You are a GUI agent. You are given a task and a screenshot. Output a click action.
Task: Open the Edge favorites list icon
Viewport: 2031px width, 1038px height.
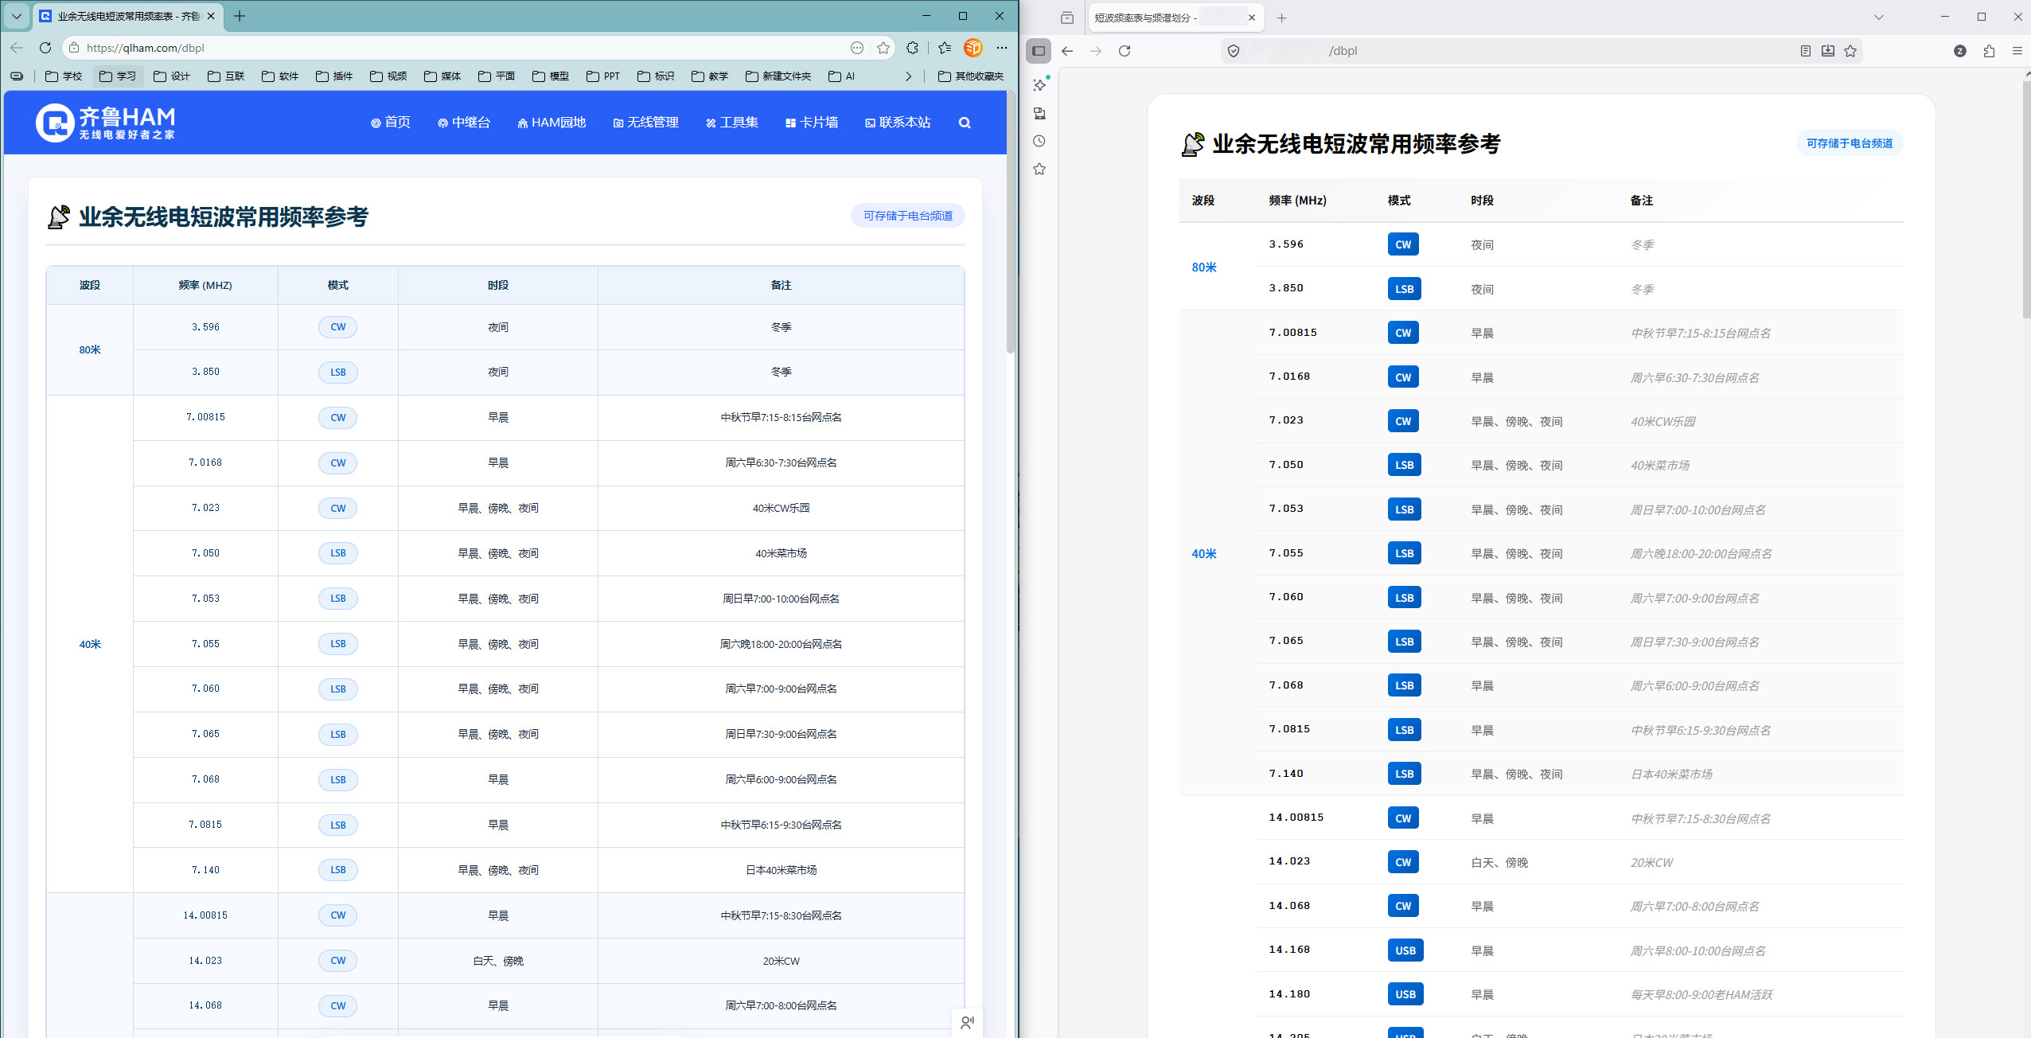945,48
